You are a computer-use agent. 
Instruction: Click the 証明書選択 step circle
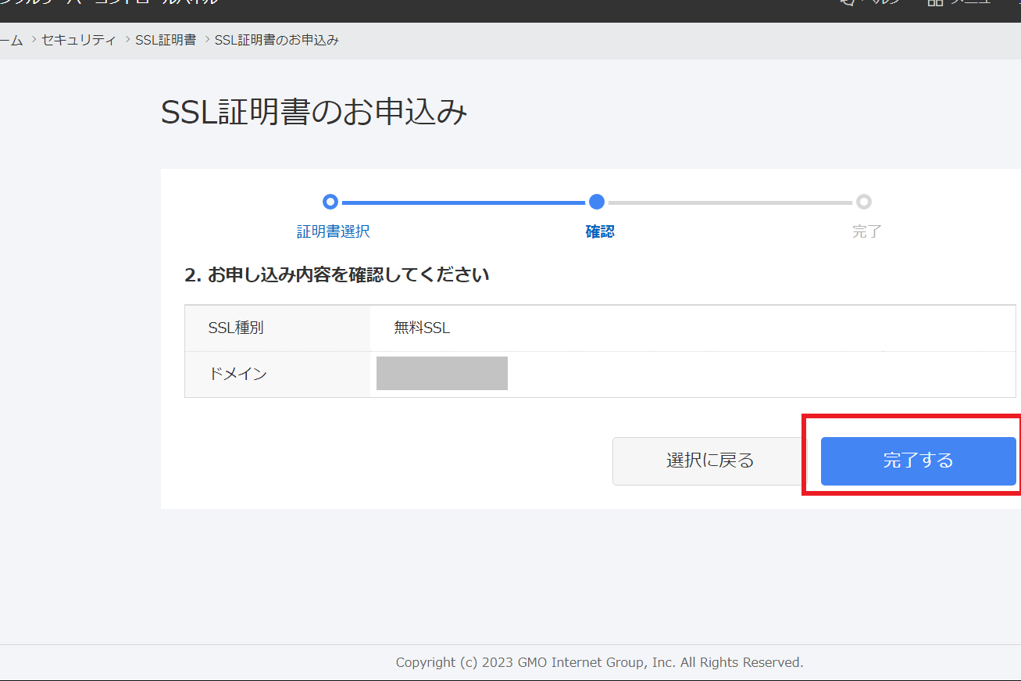click(330, 202)
